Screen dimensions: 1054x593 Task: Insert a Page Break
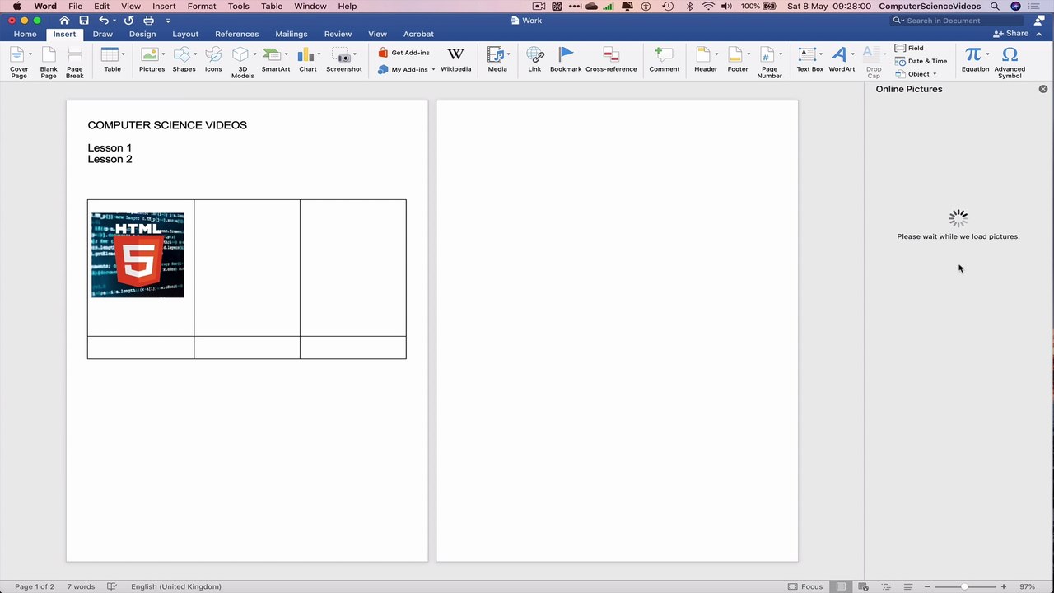pyautogui.click(x=75, y=62)
